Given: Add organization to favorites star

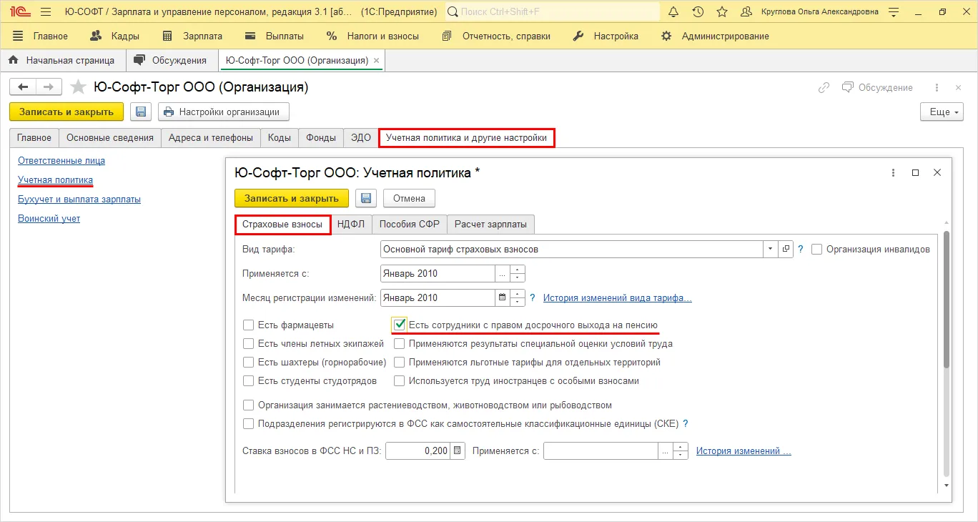Looking at the screenshot, I should coord(78,87).
